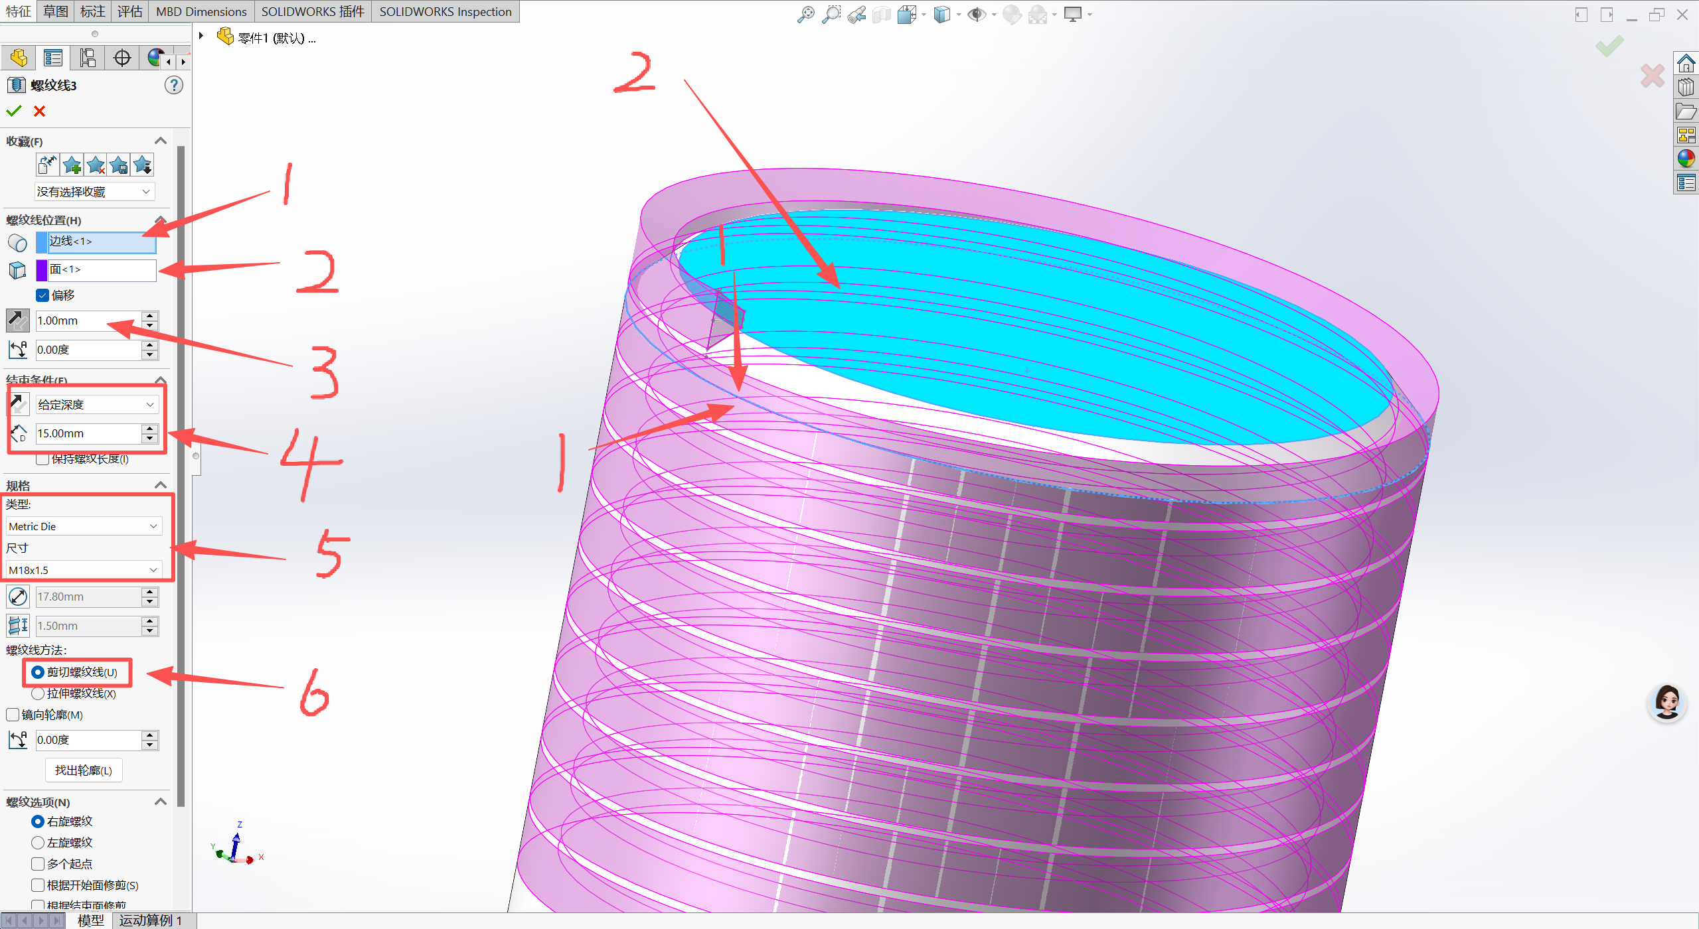
Task: Open the M18x1.5 size dropdown
Action: pyautogui.click(x=84, y=570)
